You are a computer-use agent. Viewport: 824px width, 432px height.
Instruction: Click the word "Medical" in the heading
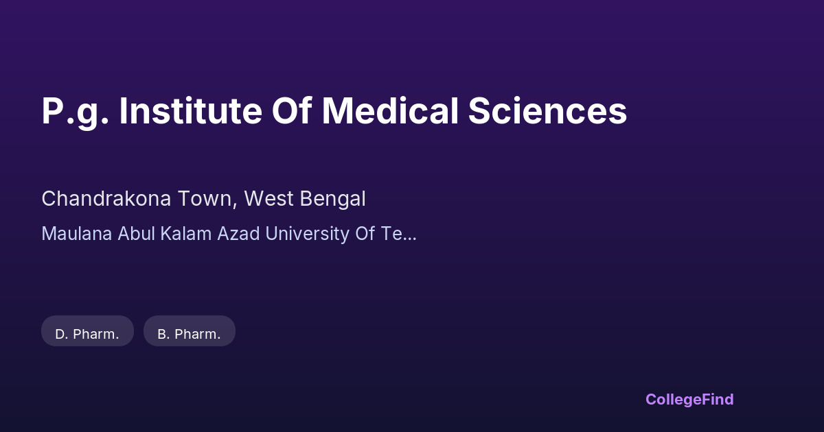click(x=390, y=111)
